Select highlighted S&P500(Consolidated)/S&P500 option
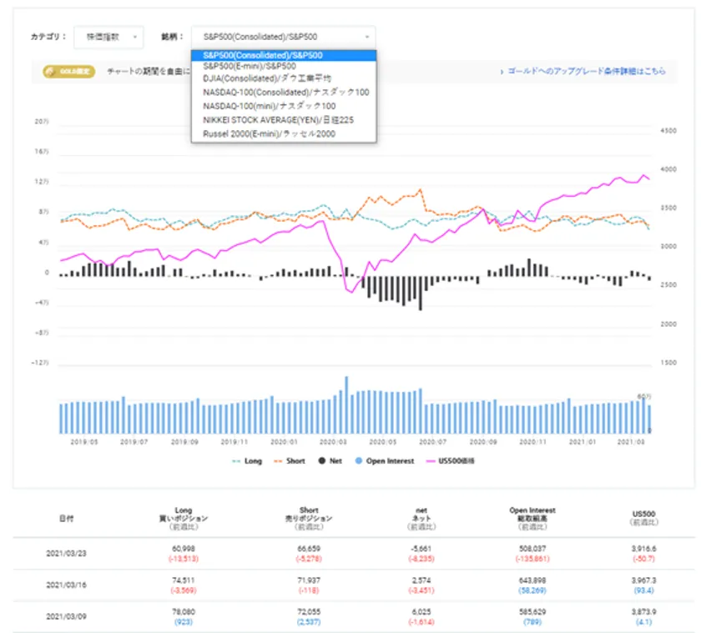Image resolution: width=701 pixels, height=633 pixels. (x=263, y=55)
